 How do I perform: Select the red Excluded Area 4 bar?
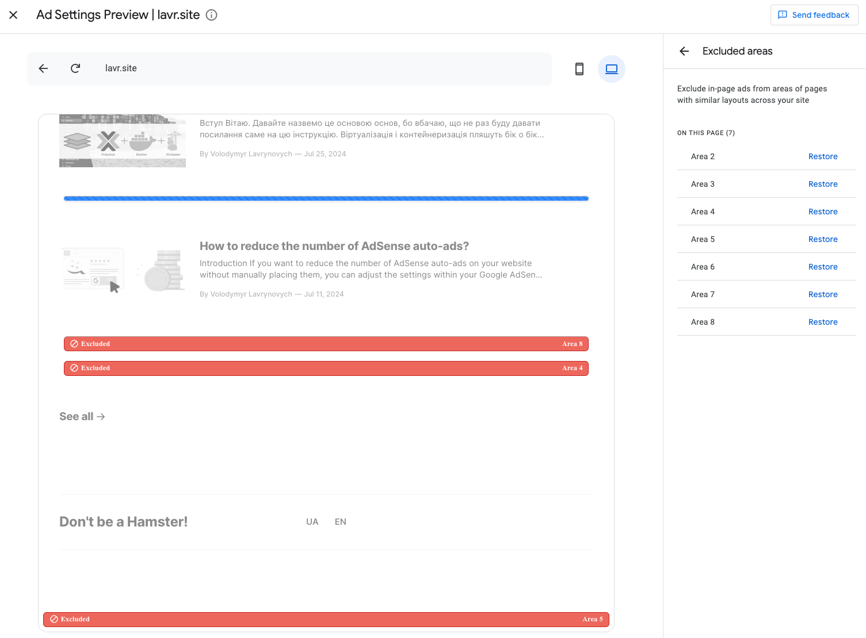[326, 368]
